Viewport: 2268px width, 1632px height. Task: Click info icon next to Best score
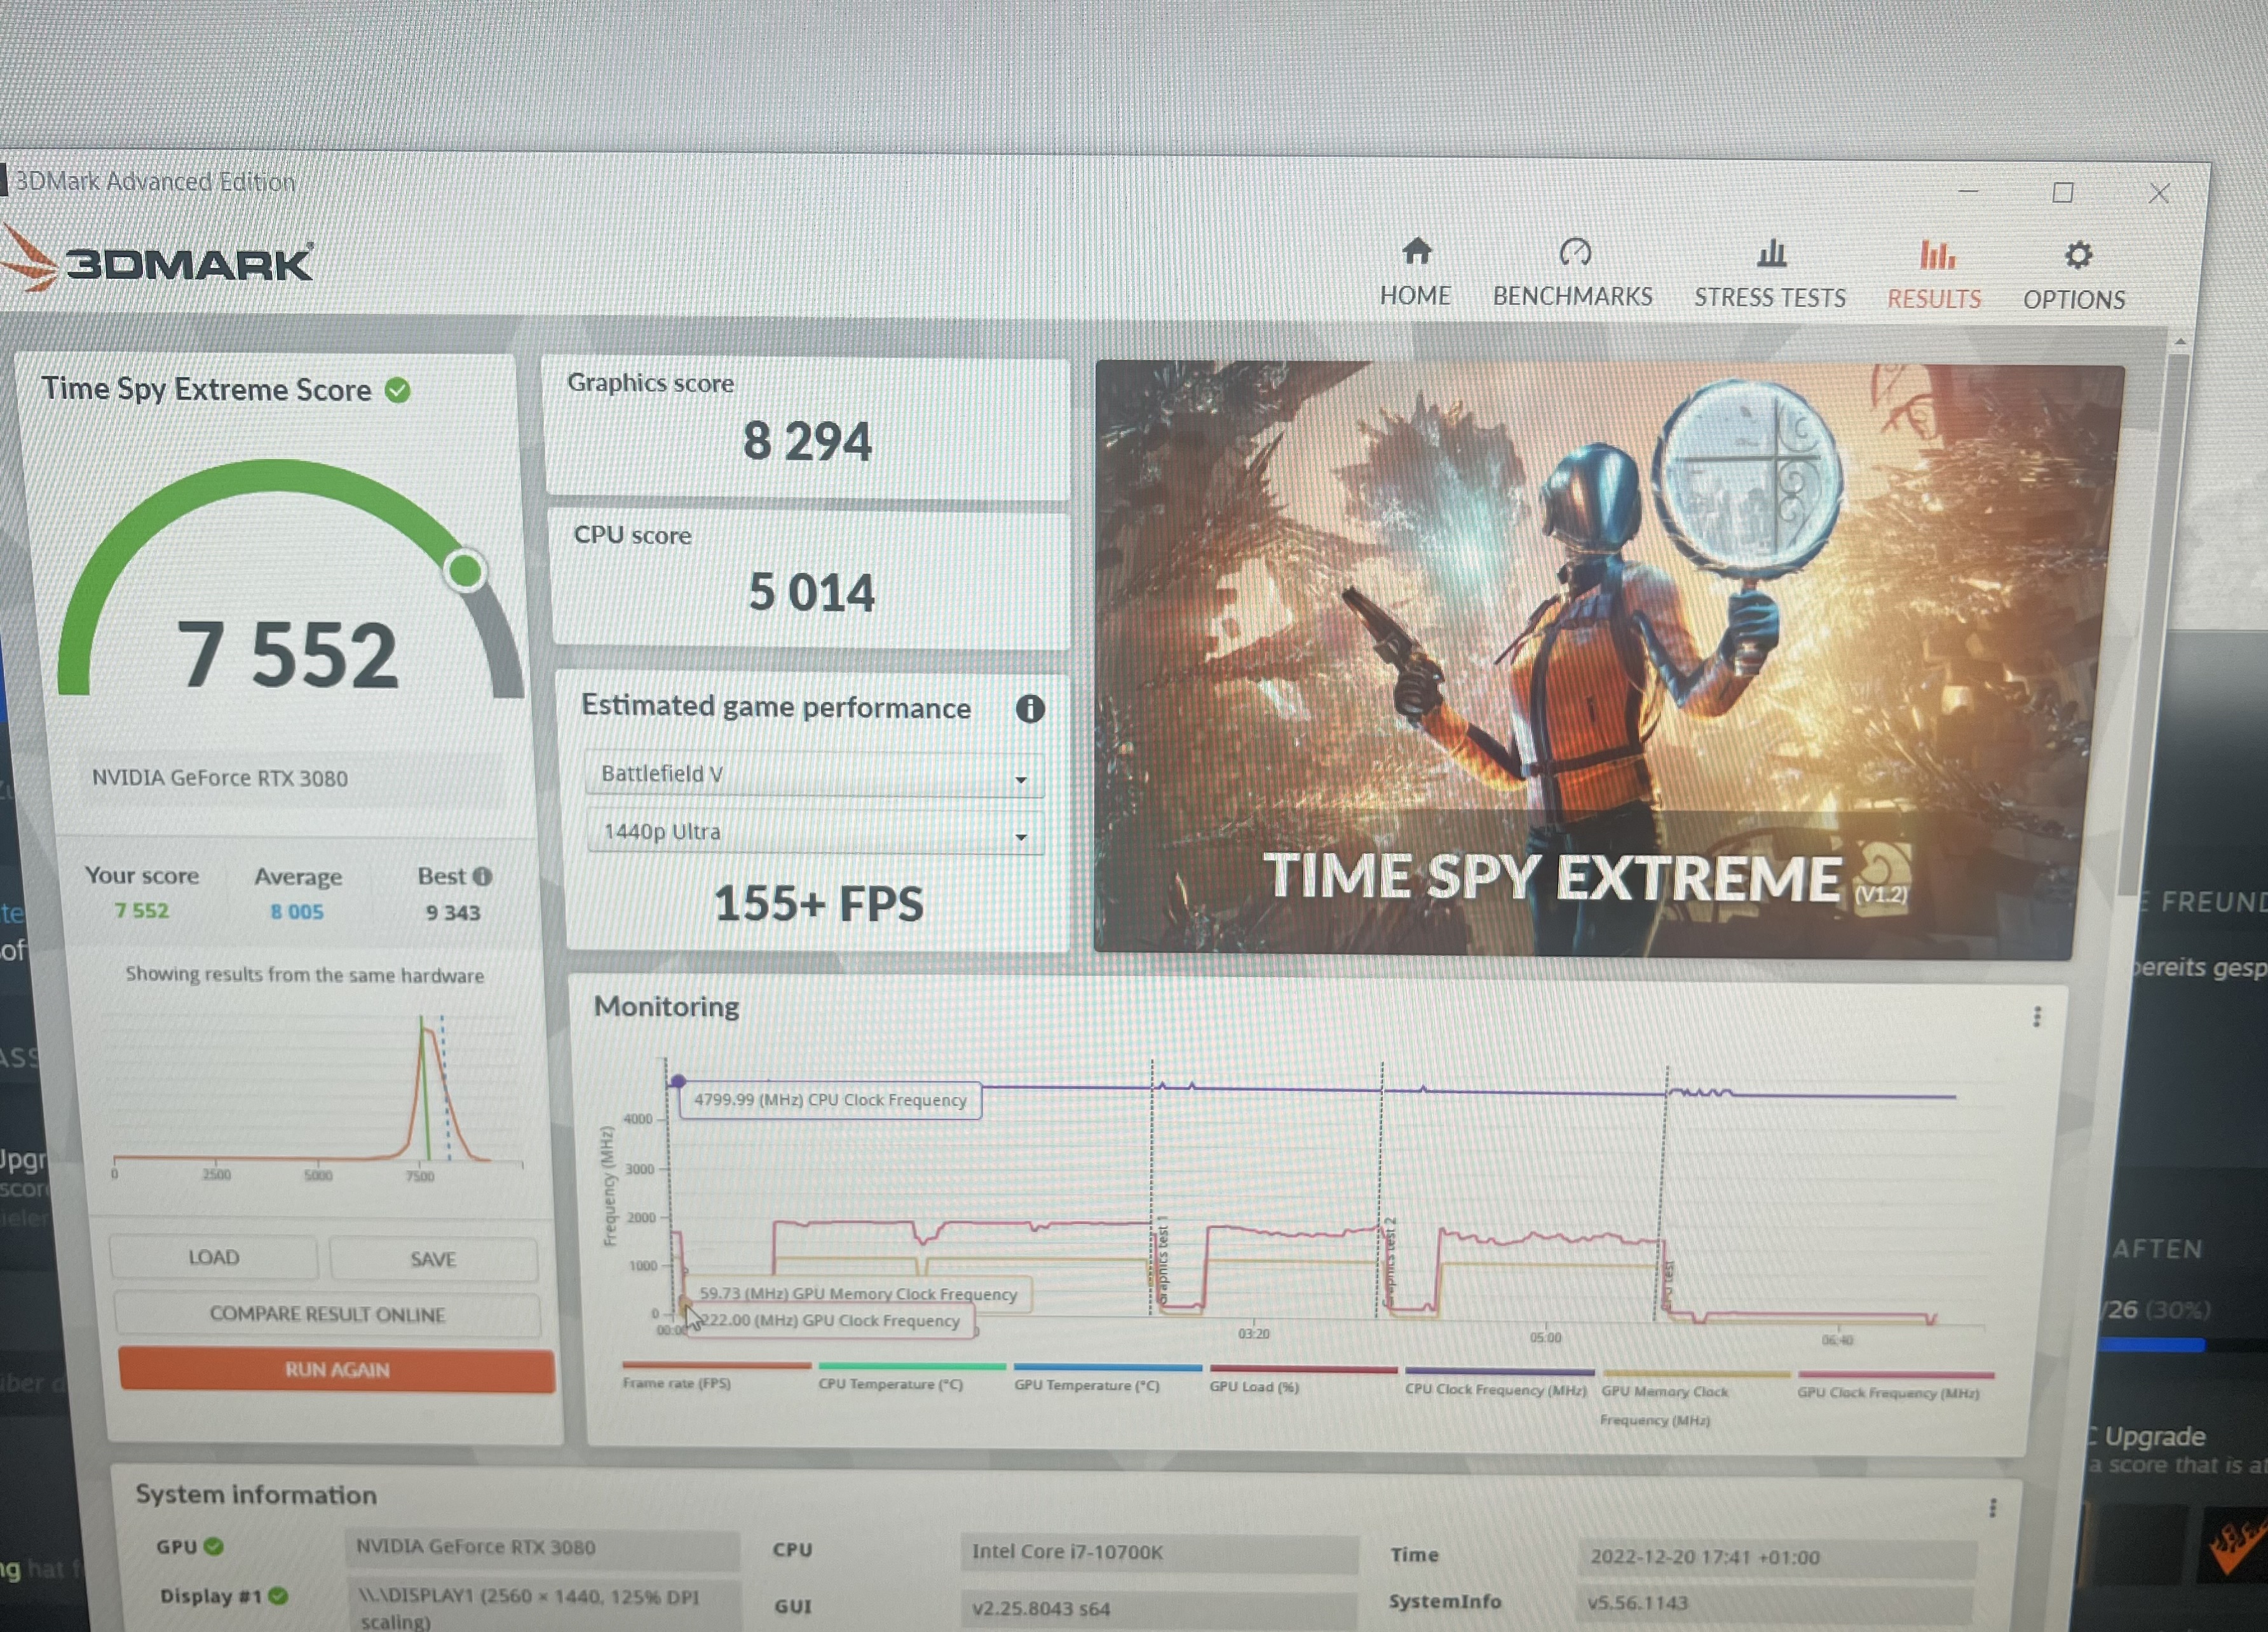point(483,877)
